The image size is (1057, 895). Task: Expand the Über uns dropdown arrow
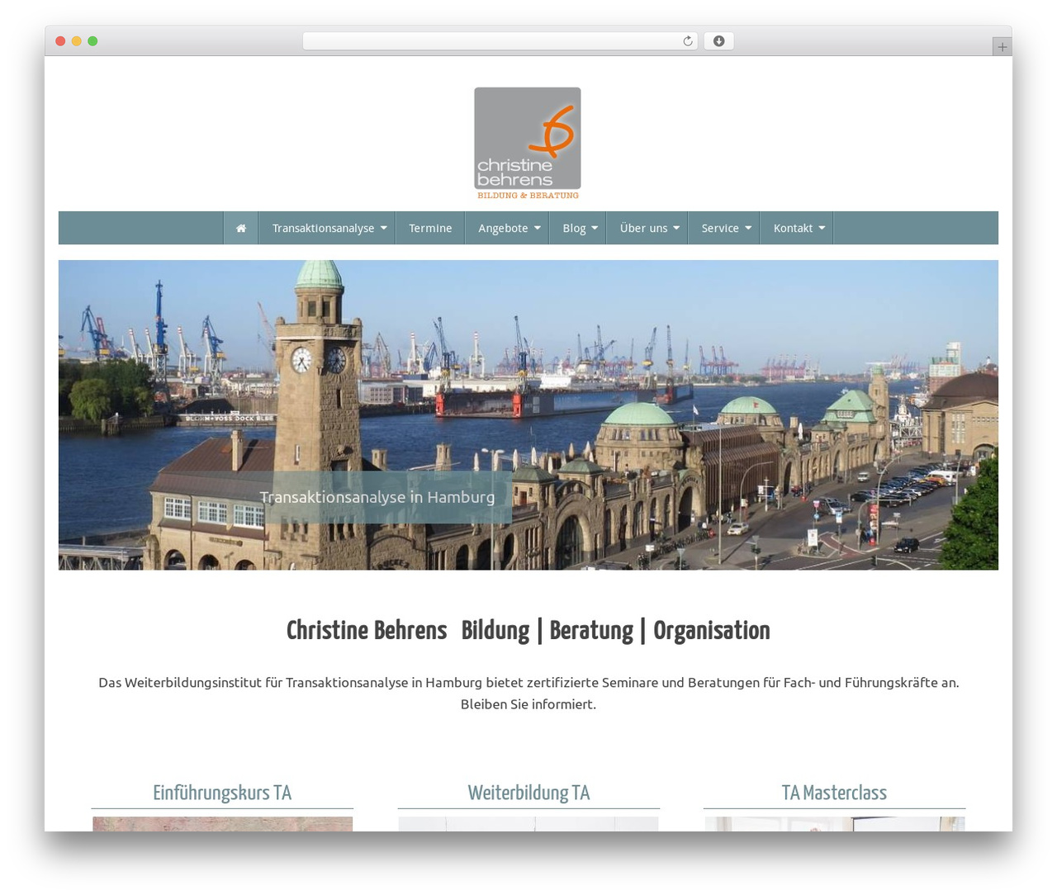tap(676, 228)
